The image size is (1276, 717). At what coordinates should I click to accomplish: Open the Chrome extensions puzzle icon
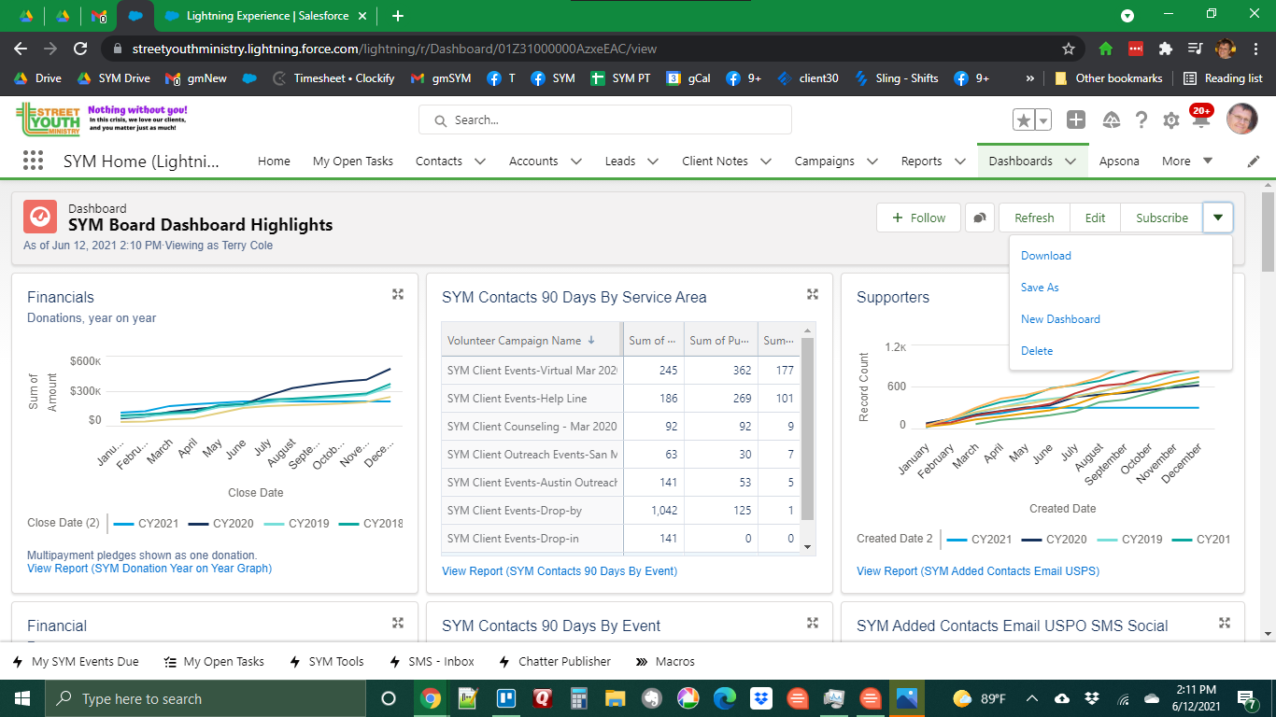click(1165, 49)
